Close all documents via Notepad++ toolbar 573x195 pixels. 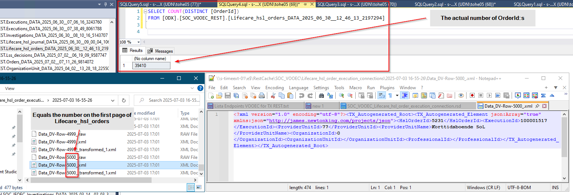pos(253,95)
